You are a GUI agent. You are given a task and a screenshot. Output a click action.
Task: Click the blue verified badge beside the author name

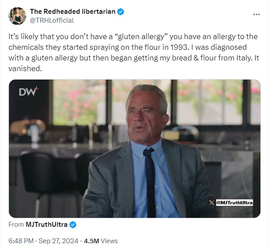pos(121,12)
